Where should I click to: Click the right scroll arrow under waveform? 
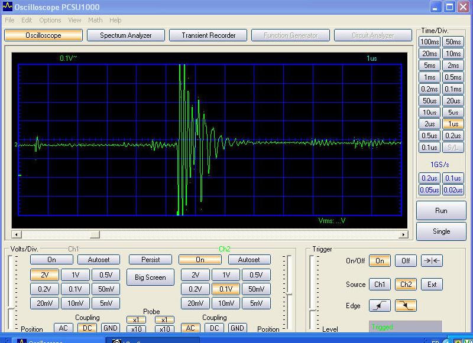(403, 234)
